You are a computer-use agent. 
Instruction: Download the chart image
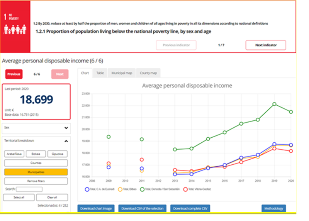pyautogui.click(x=96, y=209)
